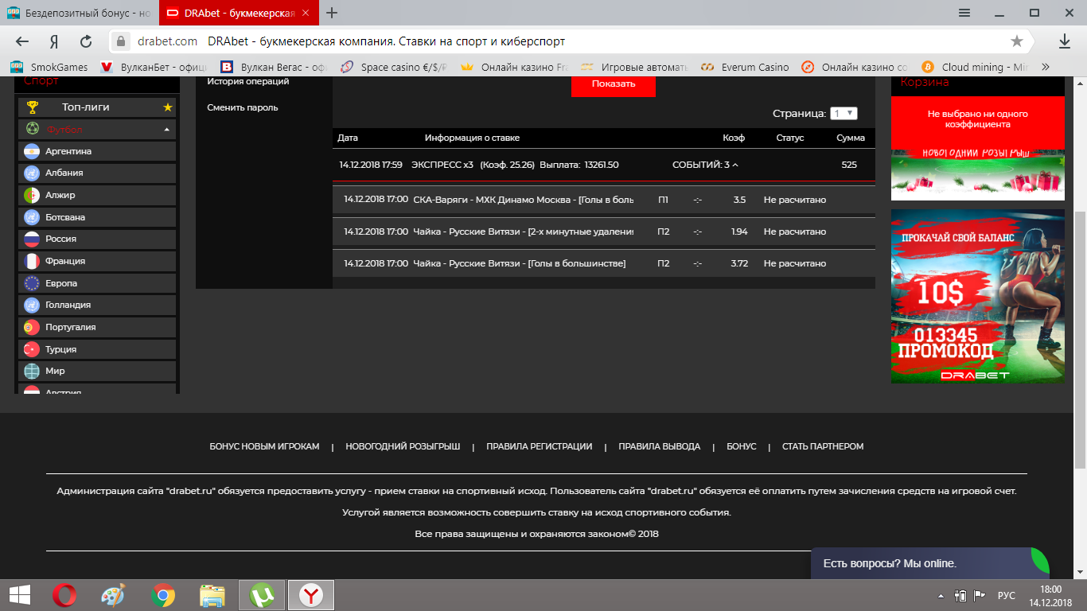1087x611 pixels.
Task: Click the Футбол soccer ball icon
Action: pyautogui.click(x=33, y=129)
